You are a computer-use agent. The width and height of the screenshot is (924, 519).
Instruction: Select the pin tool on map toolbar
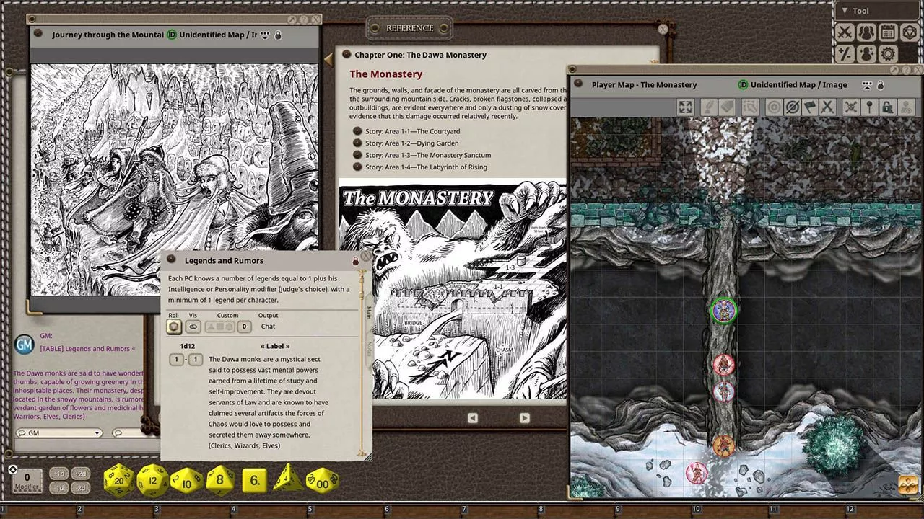pyautogui.click(x=870, y=107)
